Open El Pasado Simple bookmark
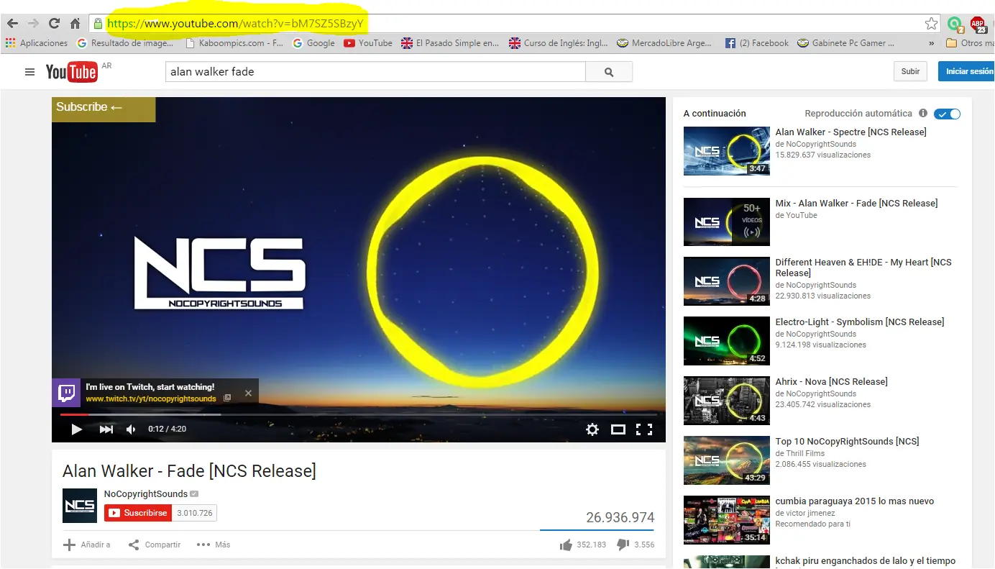Viewport: 995px width, 569px height. click(x=450, y=43)
